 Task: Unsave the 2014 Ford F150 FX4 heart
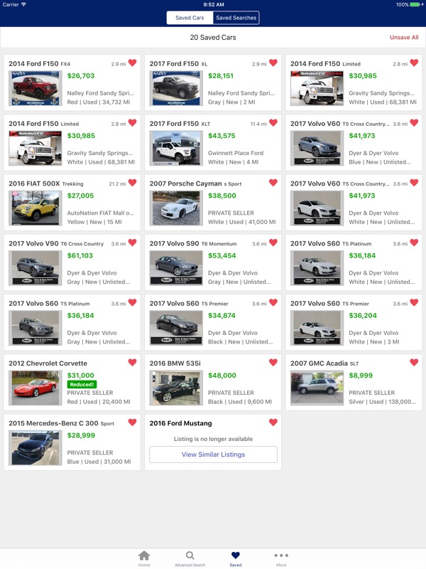click(x=133, y=63)
